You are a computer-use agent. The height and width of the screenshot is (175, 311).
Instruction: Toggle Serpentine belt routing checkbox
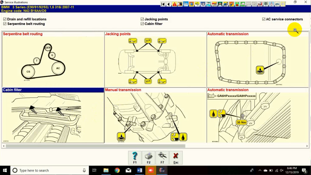pyautogui.click(x=5, y=24)
